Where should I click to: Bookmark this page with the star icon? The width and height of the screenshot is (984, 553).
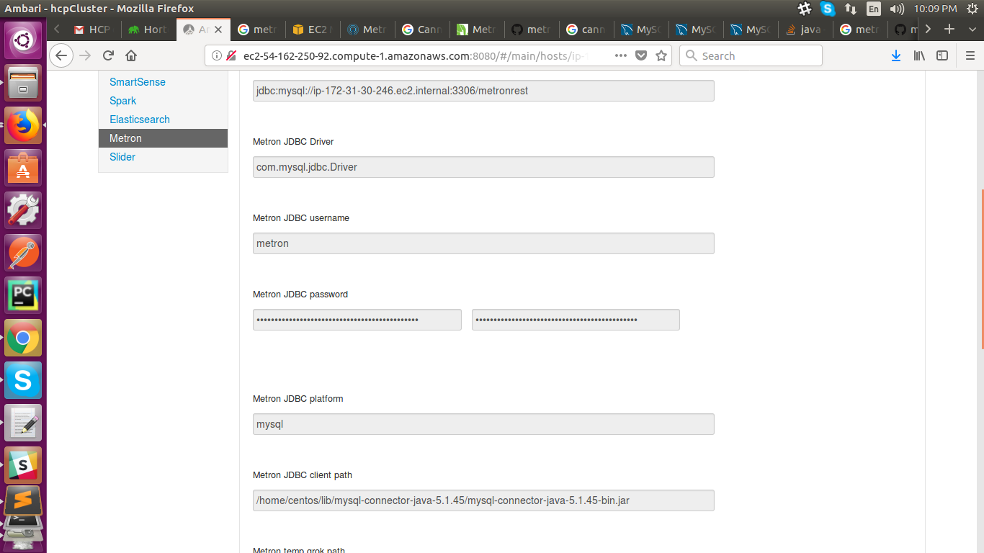[661, 55]
